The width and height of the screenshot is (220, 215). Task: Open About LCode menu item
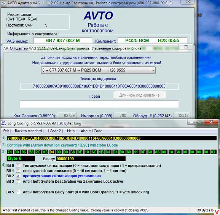coord(91,131)
